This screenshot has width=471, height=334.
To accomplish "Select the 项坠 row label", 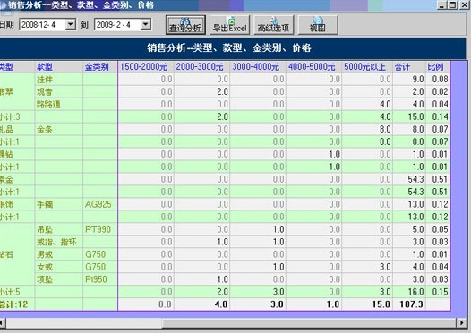I will (45, 279).
